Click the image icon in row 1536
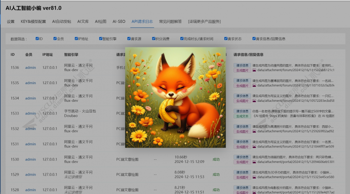The image size is (350, 194). coord(254,70)
